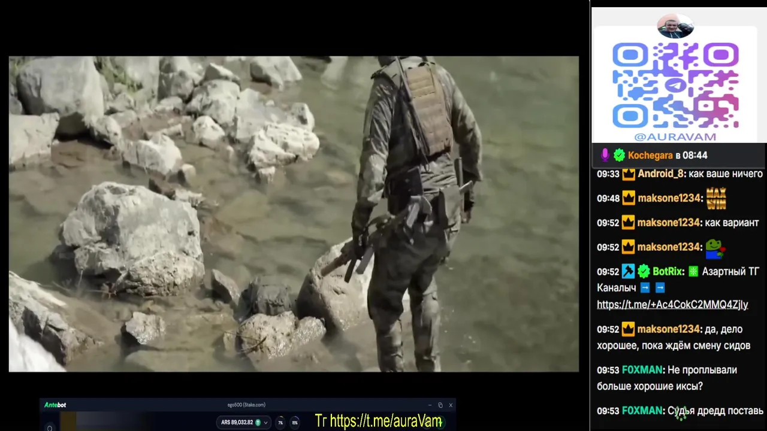Screen dimensions: 767x431
Task: Click the green Tether coin icon beside balance
Action: click(x=258, y=422)
